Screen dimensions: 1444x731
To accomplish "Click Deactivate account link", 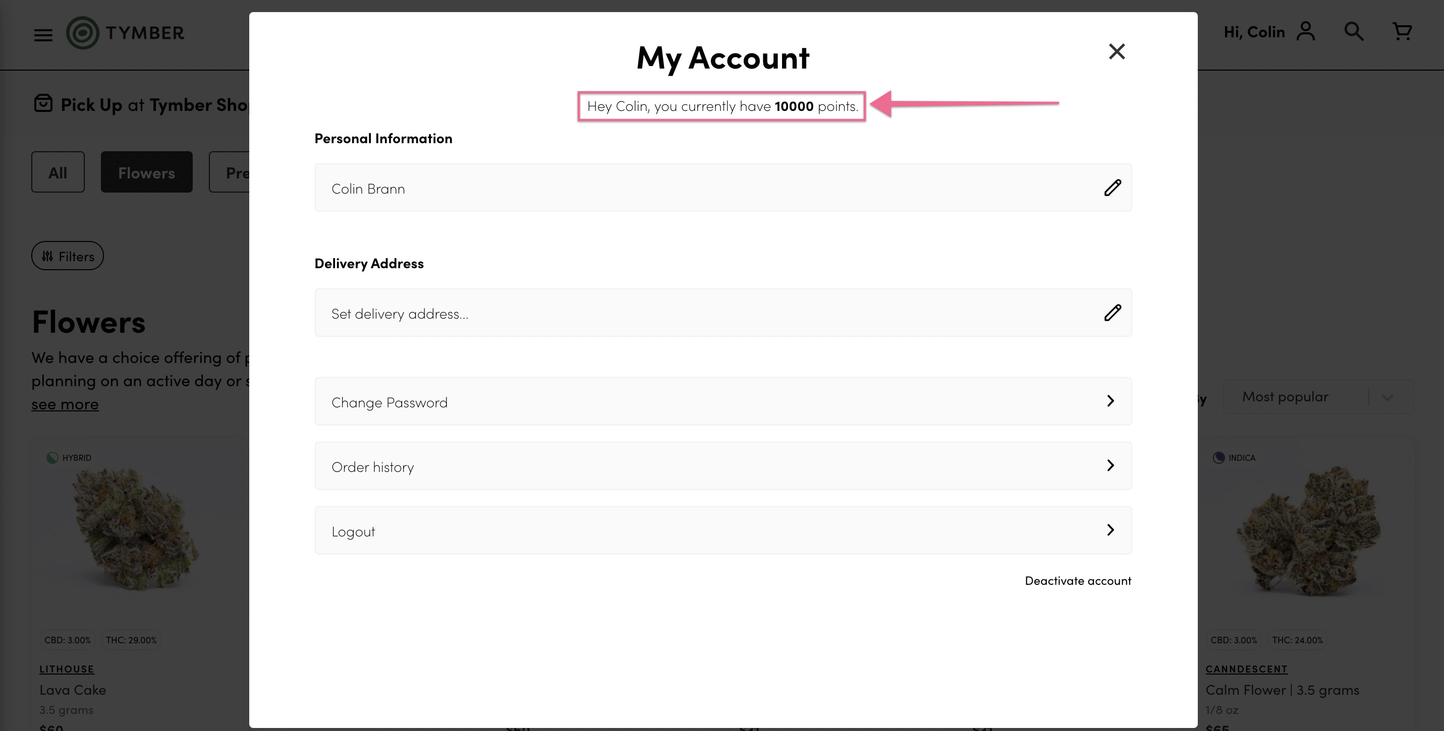I will click(1078, 581).
